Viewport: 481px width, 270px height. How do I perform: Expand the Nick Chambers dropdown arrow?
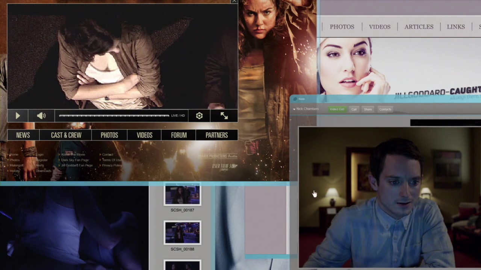294,109
